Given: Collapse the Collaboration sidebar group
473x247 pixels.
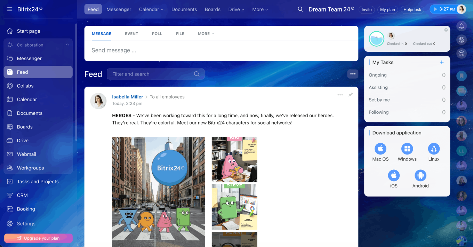Looking at the screenshot, I should pos(67,45).
